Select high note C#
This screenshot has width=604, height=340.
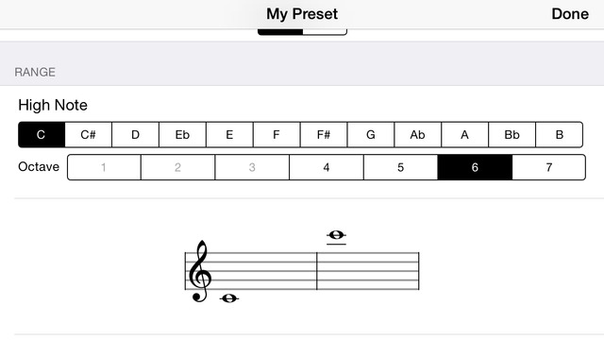88,134
